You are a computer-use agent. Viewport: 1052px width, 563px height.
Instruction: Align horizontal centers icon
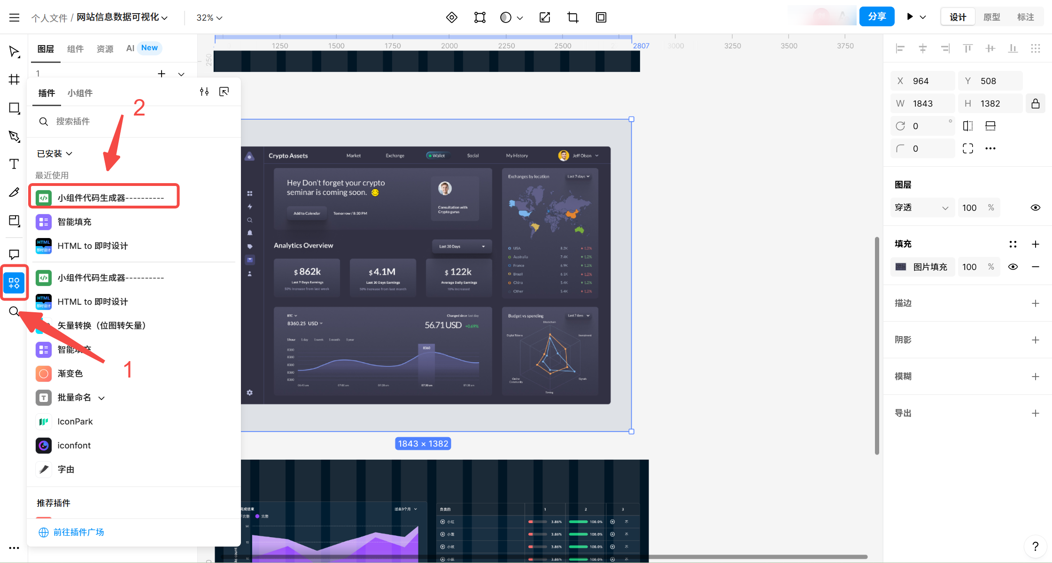pos(923,48)
